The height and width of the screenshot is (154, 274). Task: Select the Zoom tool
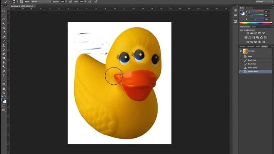point(4,93)
